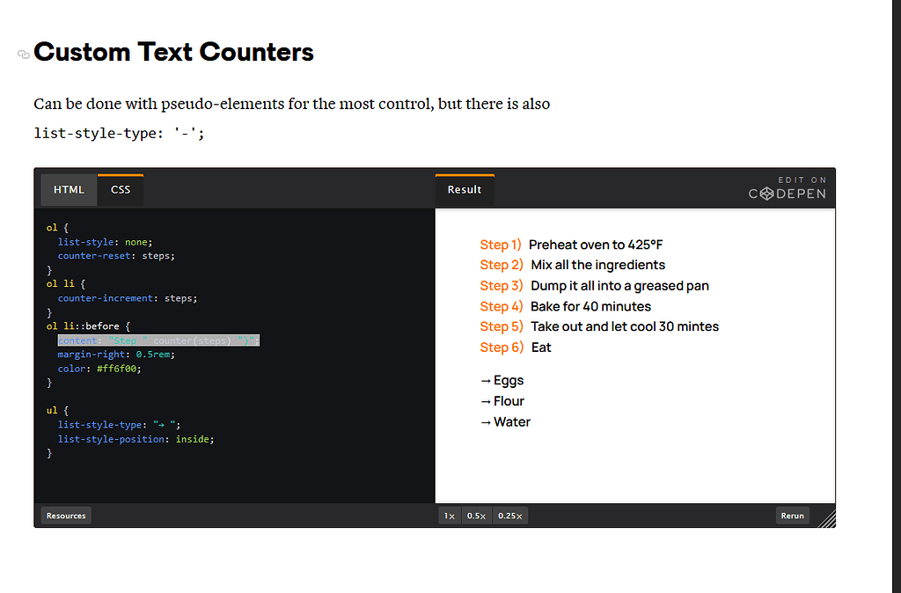This screenshot has height=593, width=901.
Task: Click the arrow bullet before Eggs
Action: pos(486,380)
